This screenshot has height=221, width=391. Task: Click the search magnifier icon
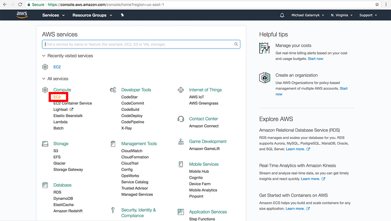click(x=236, y=44)
